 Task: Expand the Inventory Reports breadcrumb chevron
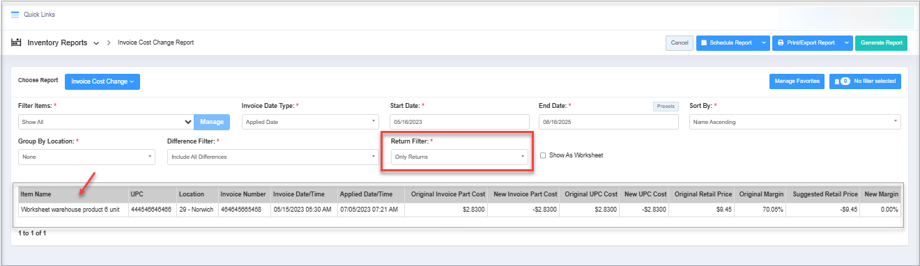point(96,43)
